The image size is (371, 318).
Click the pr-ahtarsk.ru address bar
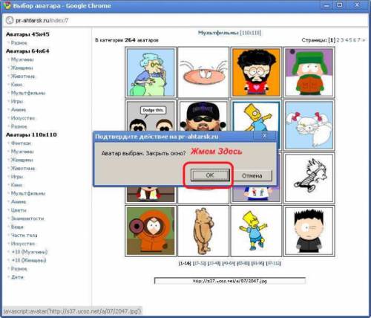click(185, 20)
